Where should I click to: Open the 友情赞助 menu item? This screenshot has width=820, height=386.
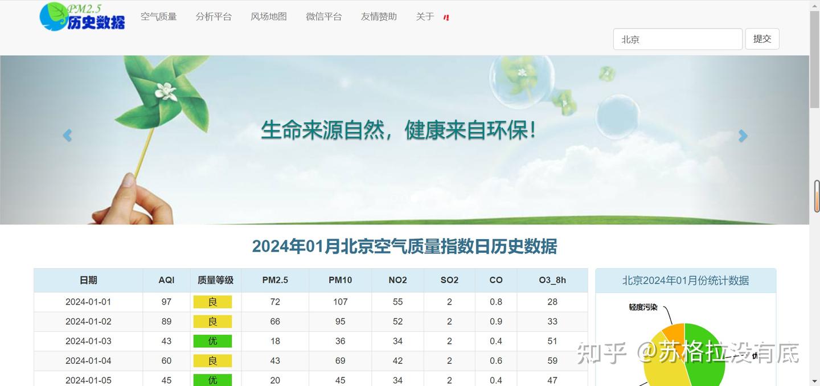click(x=379, y=17)
